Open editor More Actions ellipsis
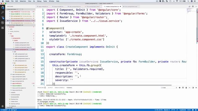Screen dimensions: 198x111 point(196,6)
